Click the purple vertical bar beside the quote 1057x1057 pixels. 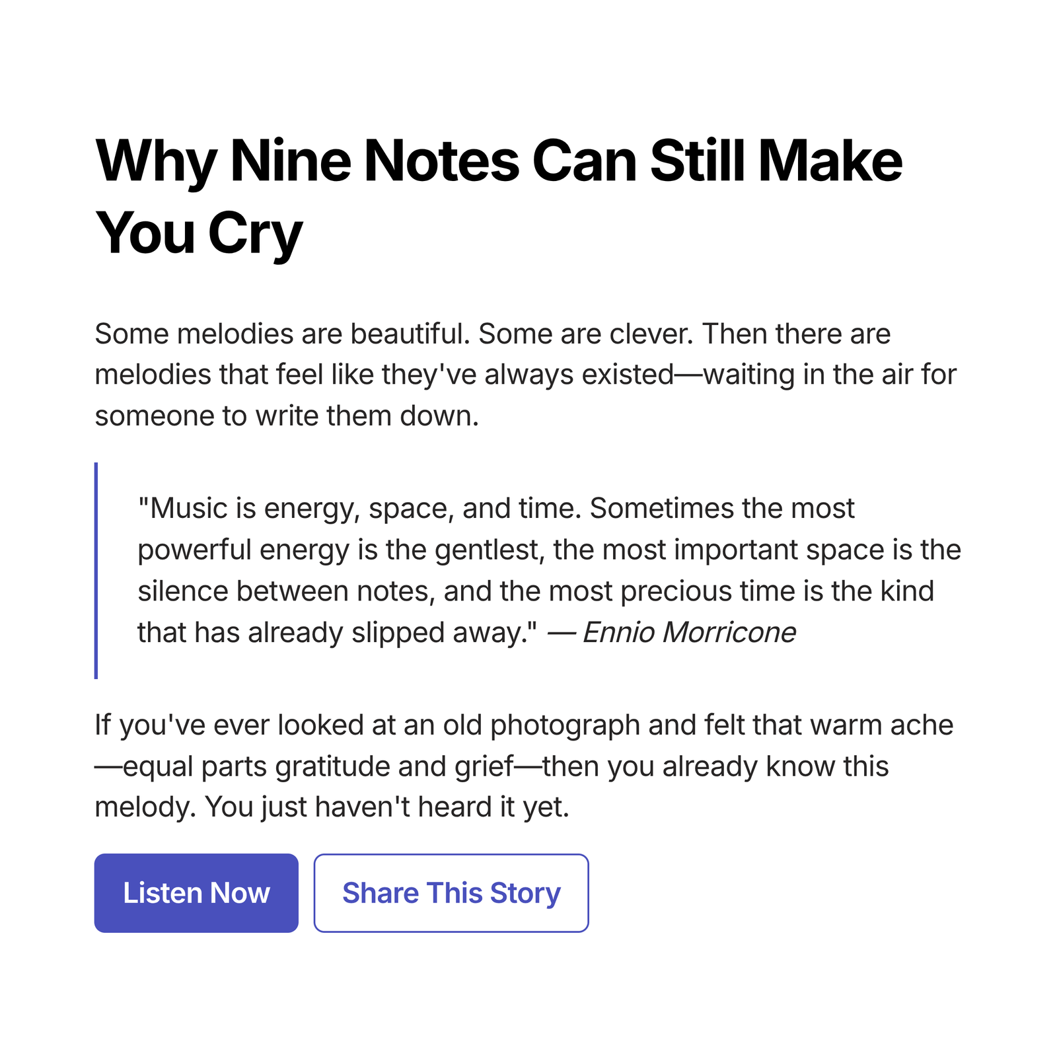coord(96,570)
